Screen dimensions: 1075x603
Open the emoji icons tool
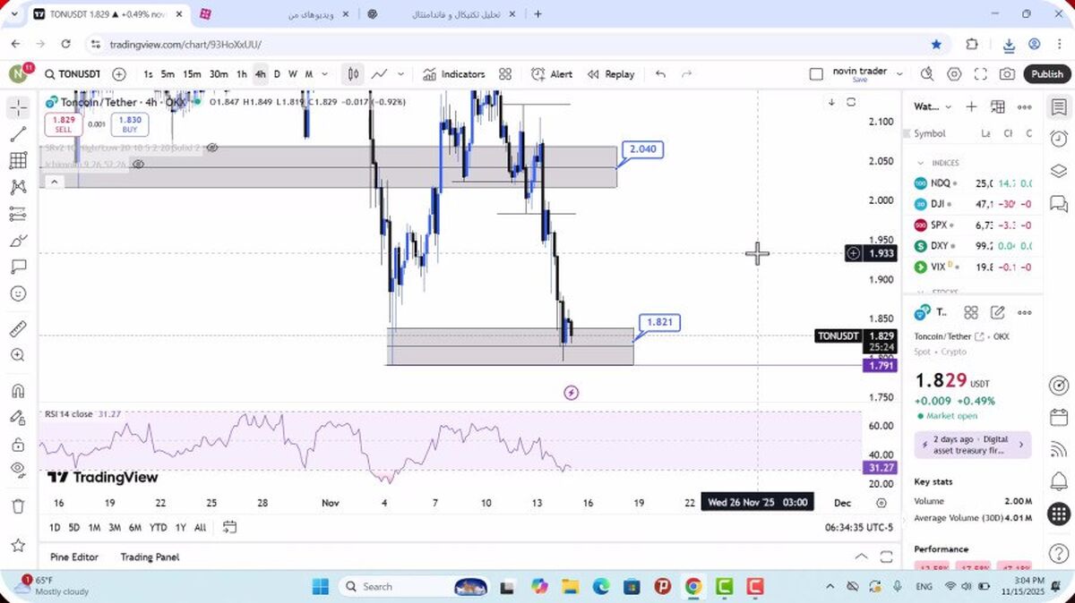pyautogui.click(x=18, y=293)
